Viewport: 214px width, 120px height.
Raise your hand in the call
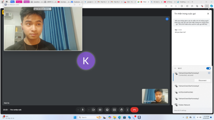pyautogui.click(x=121, y=110)
